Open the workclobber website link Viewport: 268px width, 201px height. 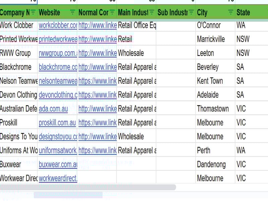tap(58, 25)
